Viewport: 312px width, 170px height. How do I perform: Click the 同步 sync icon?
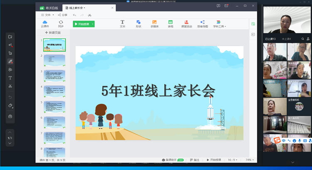(61, 24)
